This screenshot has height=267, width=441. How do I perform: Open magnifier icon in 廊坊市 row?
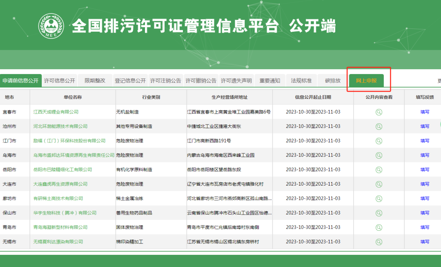pos(379,199)
